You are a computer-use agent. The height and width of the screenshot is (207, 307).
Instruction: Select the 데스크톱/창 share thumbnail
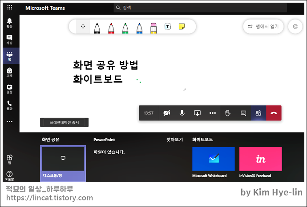63,163
